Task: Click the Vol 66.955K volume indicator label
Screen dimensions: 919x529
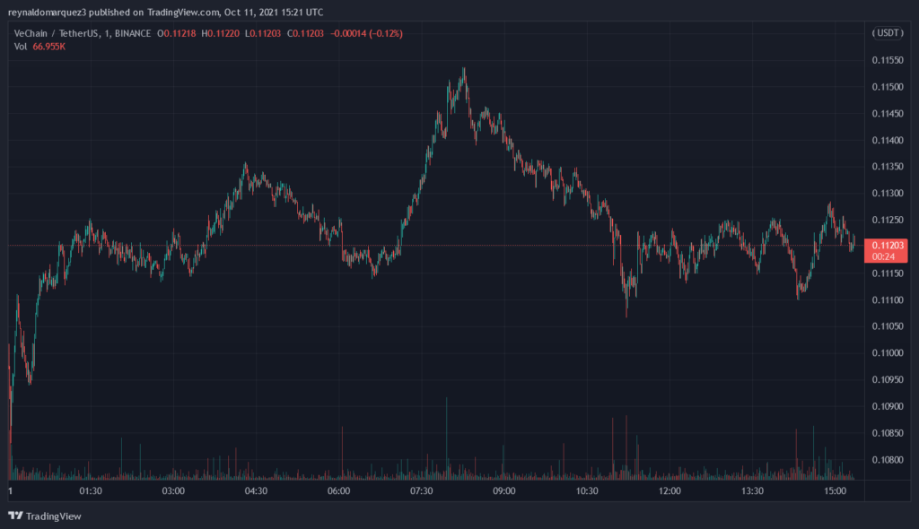Action: pos(39,47)
